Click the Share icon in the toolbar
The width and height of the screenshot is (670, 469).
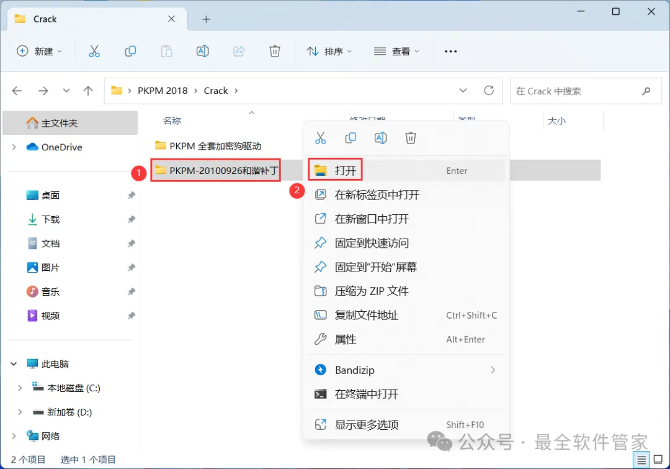(238, 52)
